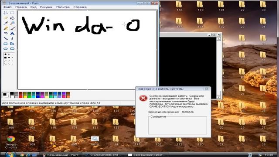This screenshot has width=279, height=157.
Task: Select the cyan palette swatch
Action: [34, 96]
